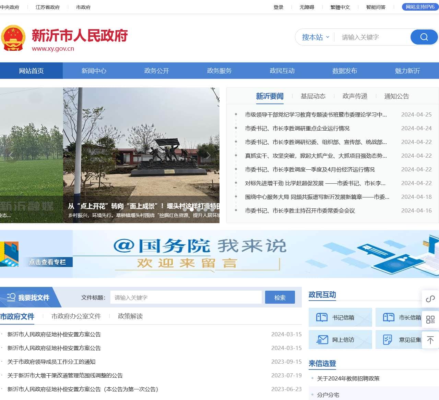Click the 我要找文件 search-list icon
The image size is (439, 400).
tap(11, 297)
